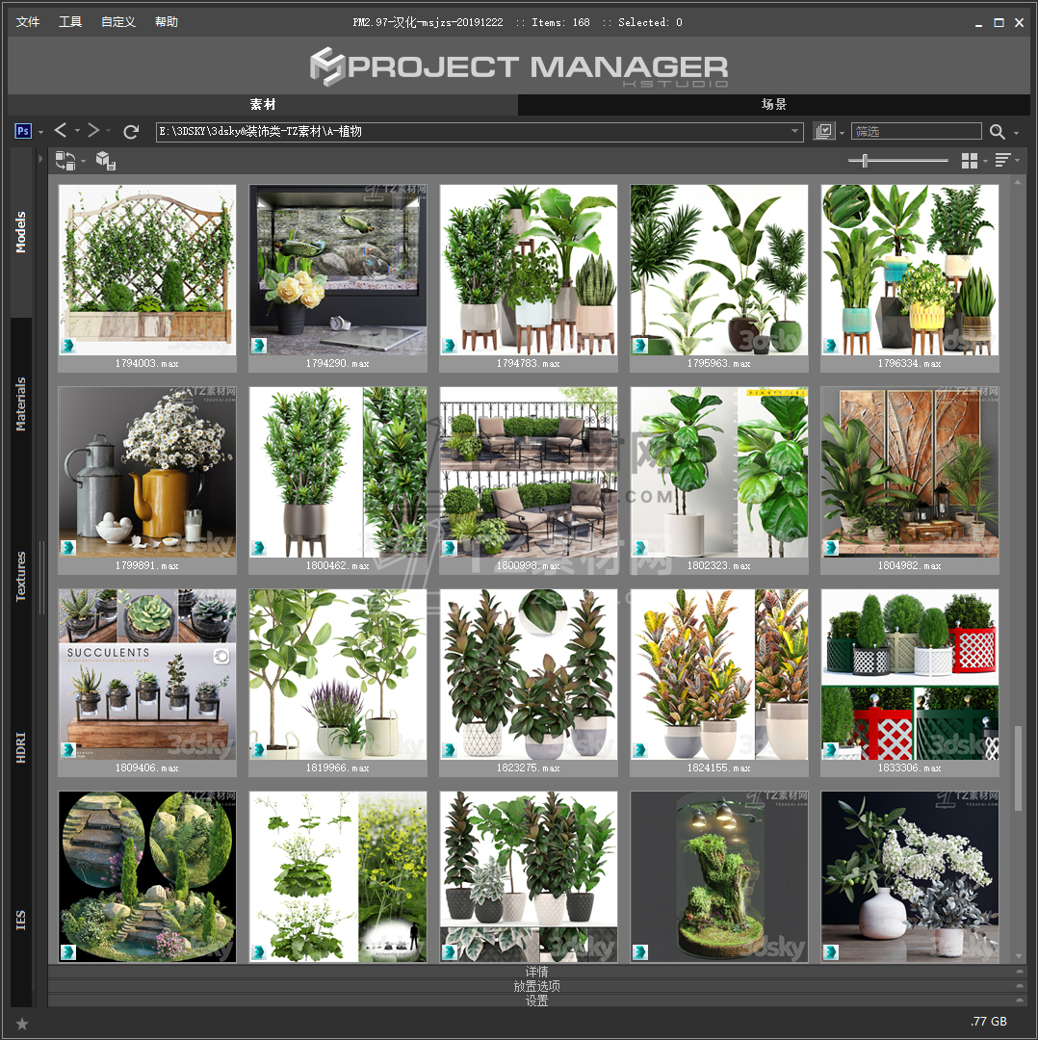Go back to previous folder
1038x1040 pixels.
click(x=61, y=131)
